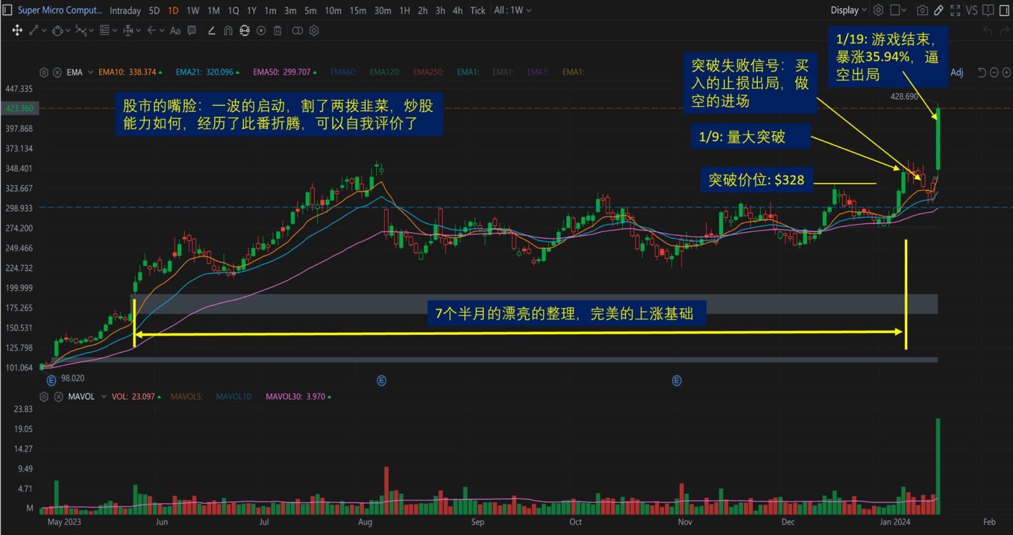Click the earnings E marker near August

coord(381,381)
